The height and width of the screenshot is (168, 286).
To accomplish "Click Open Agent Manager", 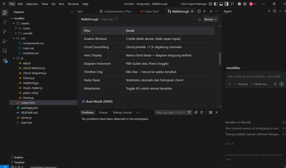I will click(194, 4).
